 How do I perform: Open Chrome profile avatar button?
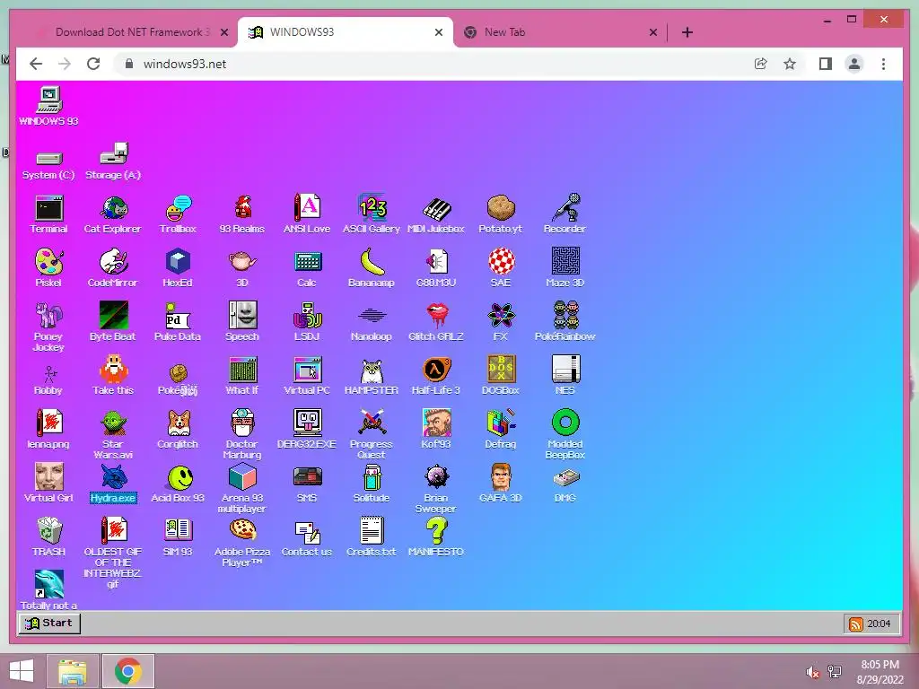coord(854,64)
